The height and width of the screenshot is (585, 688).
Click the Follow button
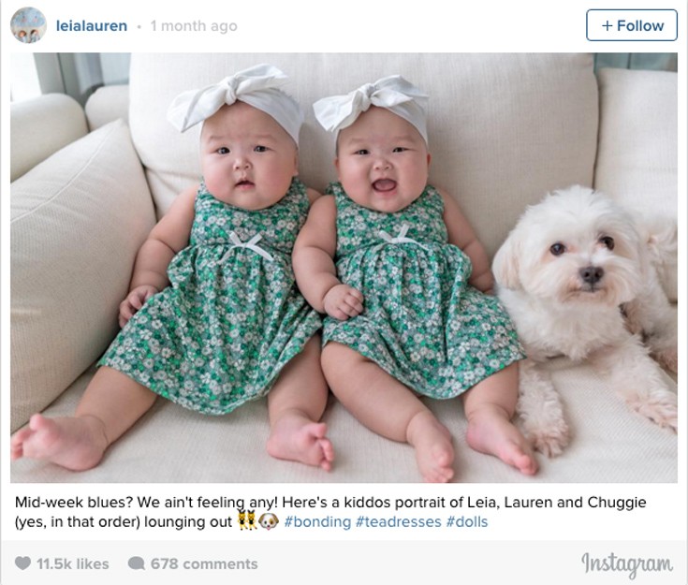click(x=632, y=25)
